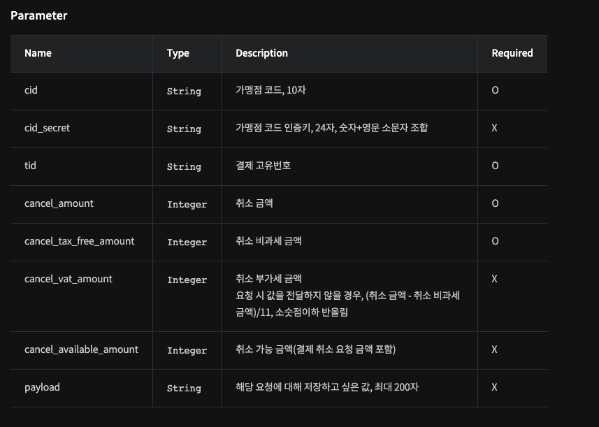Select Integer type in cancel_available_amount row
599x427 pixels.
[x=187, y=351]
